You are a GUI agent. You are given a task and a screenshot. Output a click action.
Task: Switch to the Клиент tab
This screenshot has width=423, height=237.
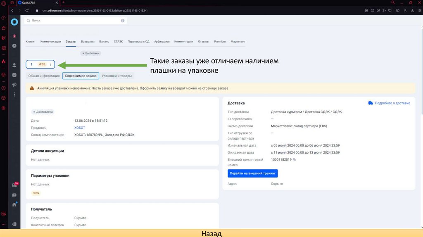pos(31,42)
